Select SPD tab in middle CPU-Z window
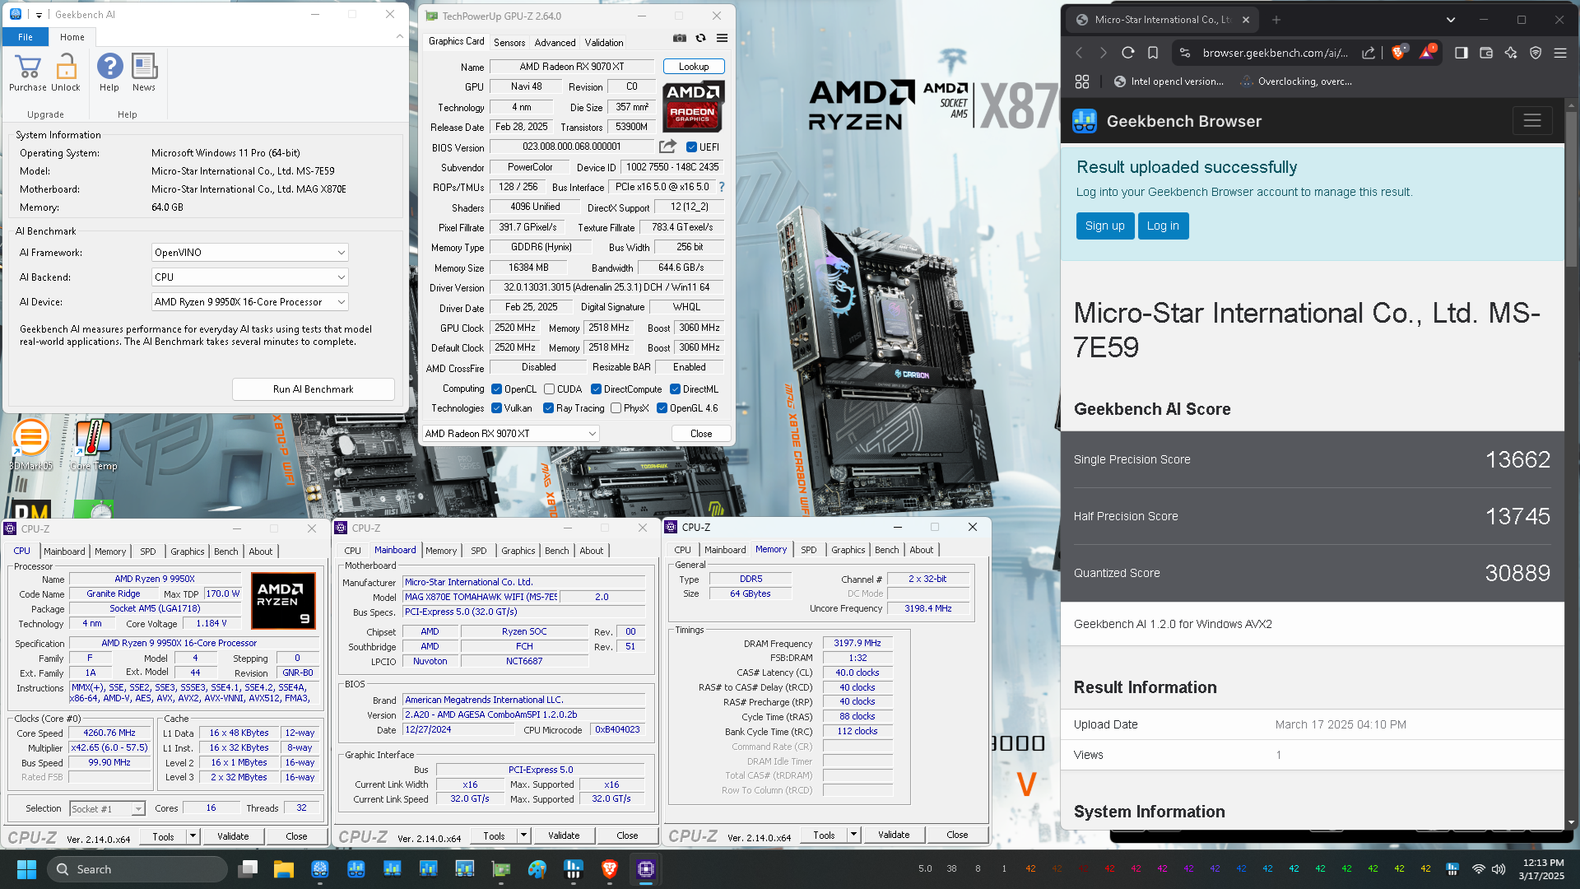This screenshot has width=1580, height=889. [x=479, y=551]
